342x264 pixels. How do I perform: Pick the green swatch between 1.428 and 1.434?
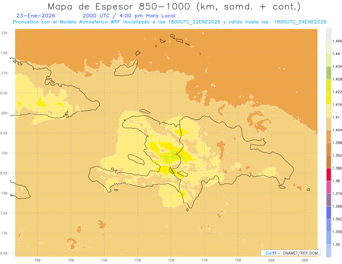click(329, 73)
